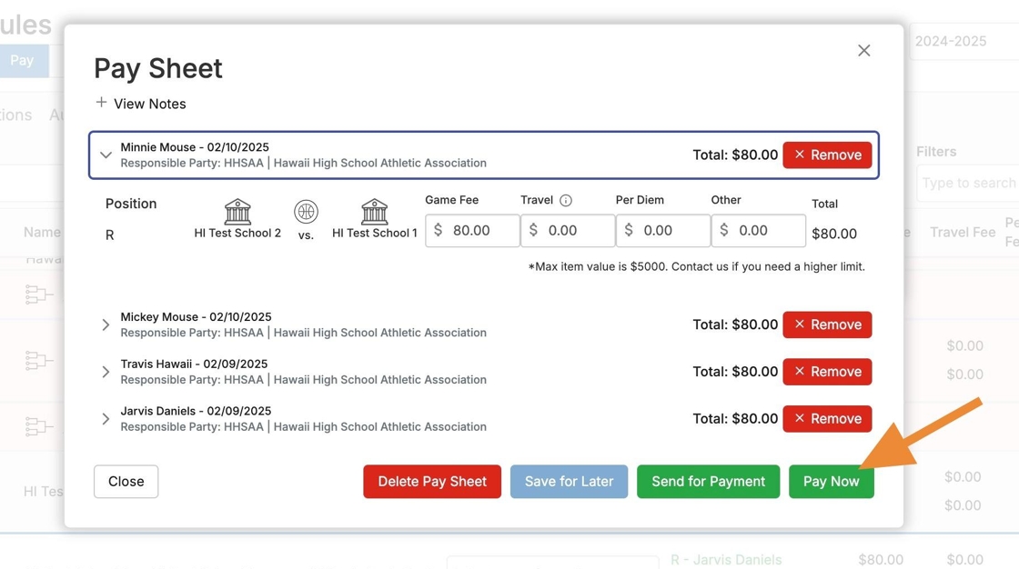The image size is (1019, 569).
Task: Expand the Jarvis Daniels pay row
Action: [x=106, y=419]
